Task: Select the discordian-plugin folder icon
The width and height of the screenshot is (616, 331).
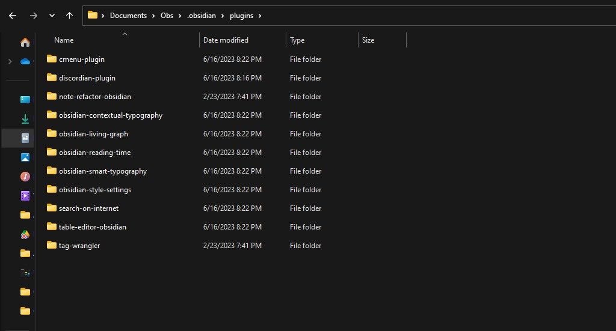Action: [52, 77]
